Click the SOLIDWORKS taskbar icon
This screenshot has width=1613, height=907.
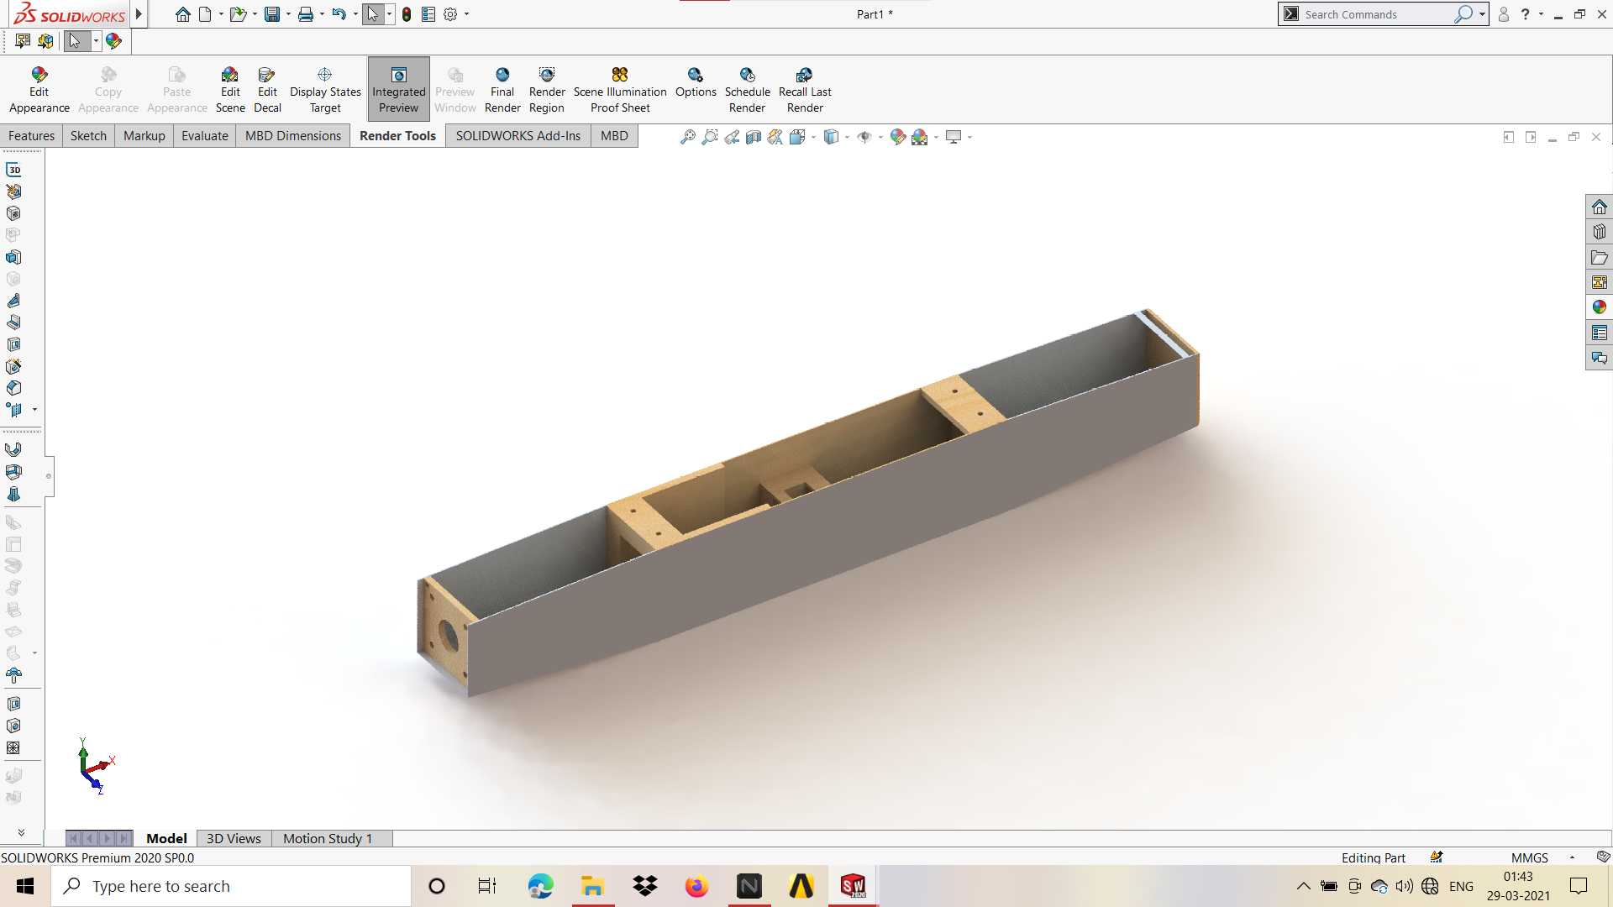tap(853, 886)
